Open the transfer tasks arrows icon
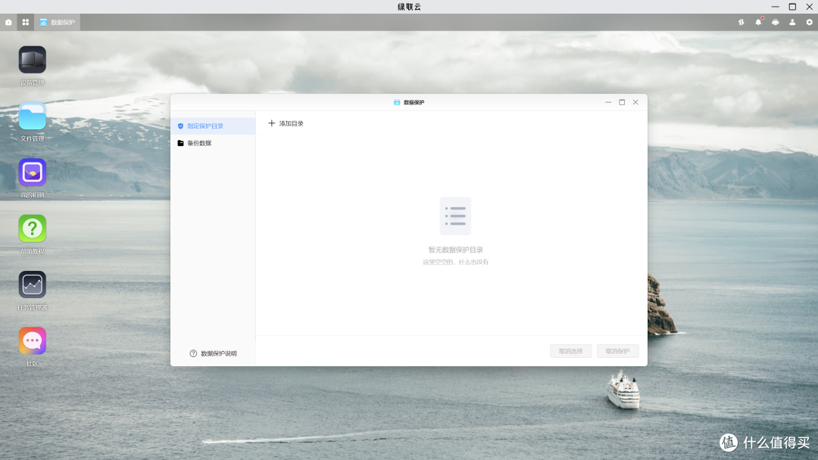The width and height of the screenshot is (818, 460). tap(741, 23)
